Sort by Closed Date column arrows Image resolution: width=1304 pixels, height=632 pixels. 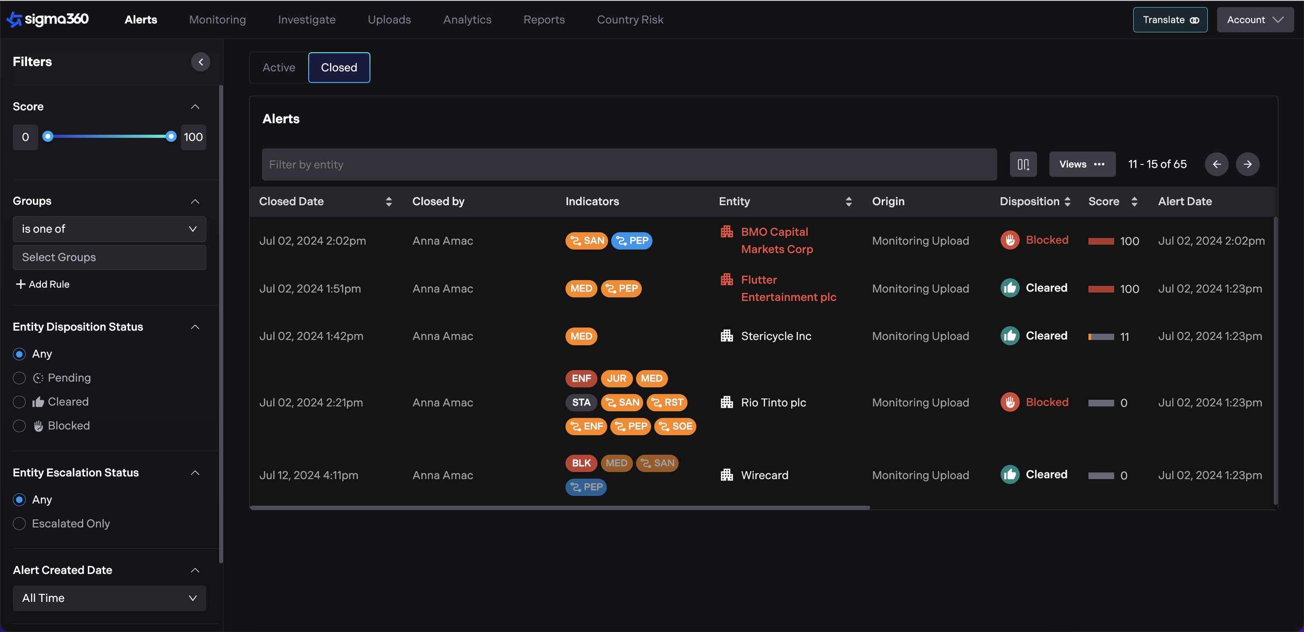(388, 201)
